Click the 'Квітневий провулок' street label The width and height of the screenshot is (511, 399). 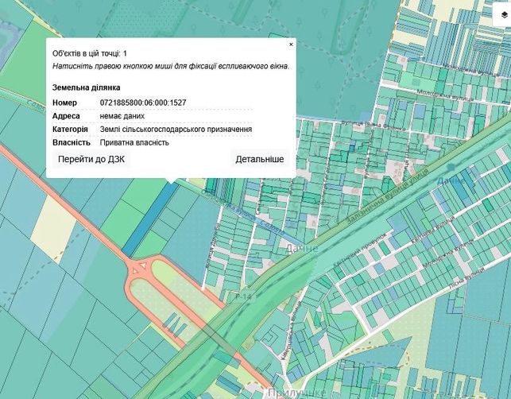(x=359, y=250)
